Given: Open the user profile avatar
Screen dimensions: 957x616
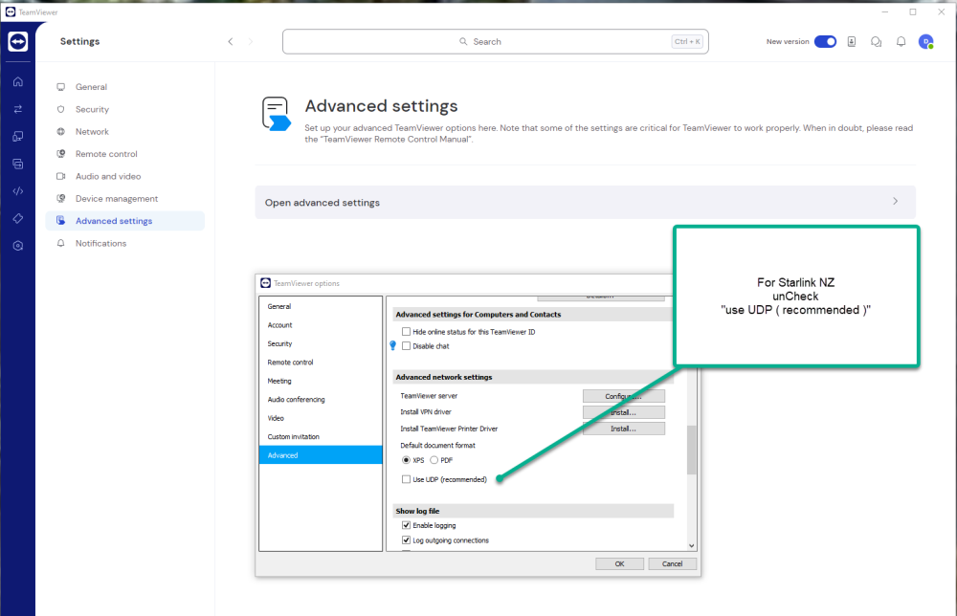Looking at the screenshot, I should click(925, 41).
